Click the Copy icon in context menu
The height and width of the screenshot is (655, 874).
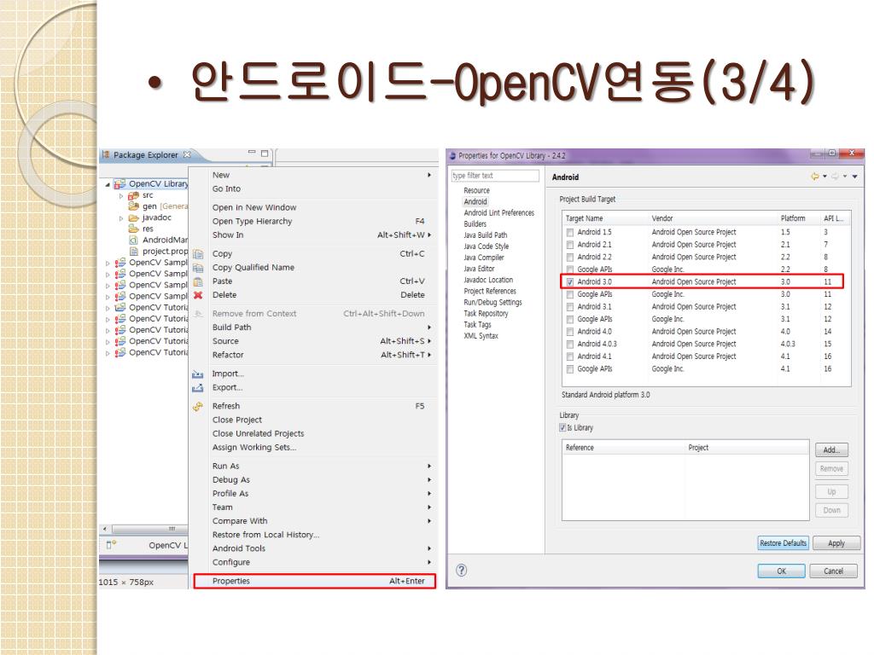pyautogui.click(x=198, y=254)
